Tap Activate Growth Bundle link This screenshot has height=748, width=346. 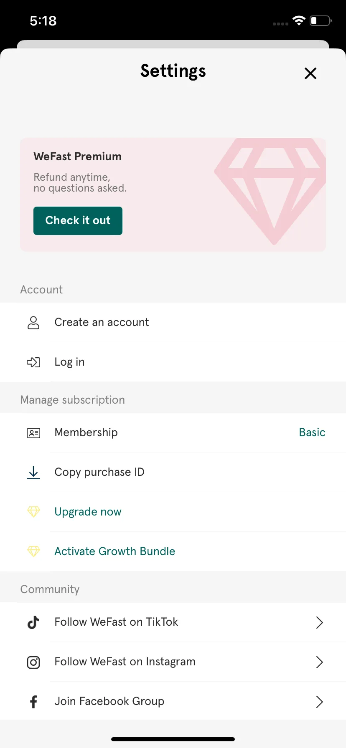coord(115,551)
